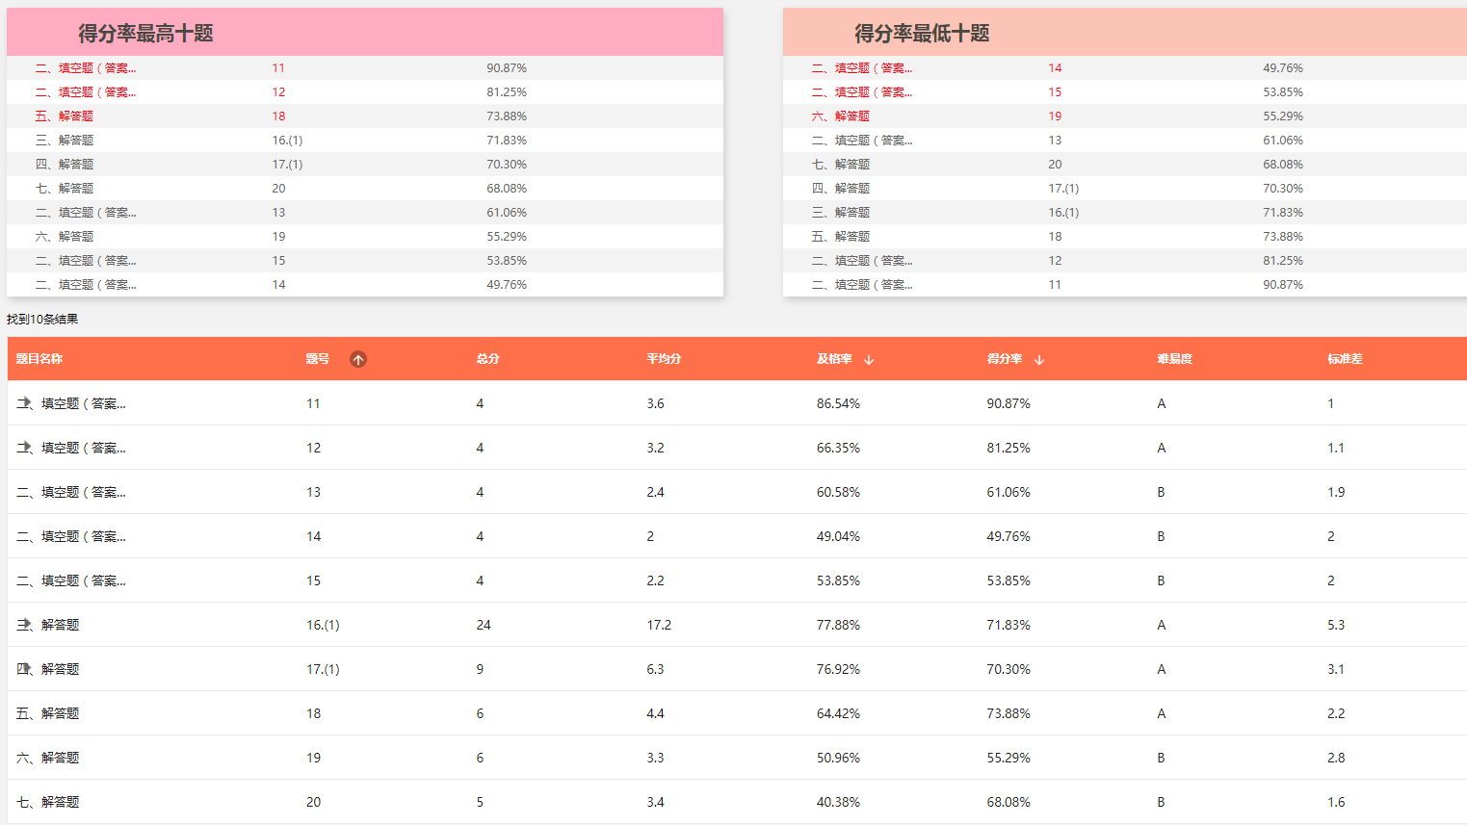Click the 得分率最高十题 panel title
This screenshot has height=825, width=1467.
tap(145, 34)
